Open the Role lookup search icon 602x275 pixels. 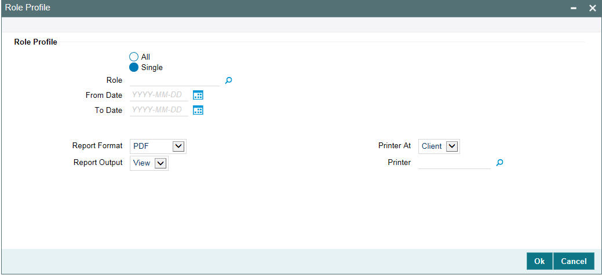228,80
